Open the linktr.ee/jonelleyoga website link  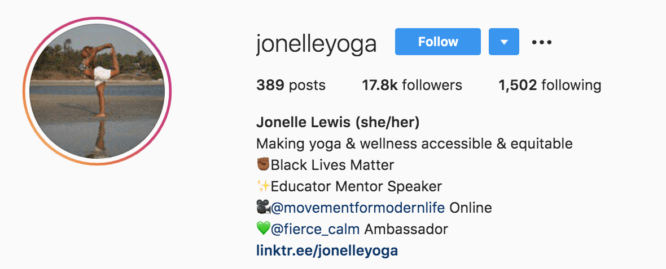pos(327,250)
